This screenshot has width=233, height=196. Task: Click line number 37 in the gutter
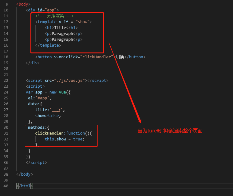pos(6,169)
